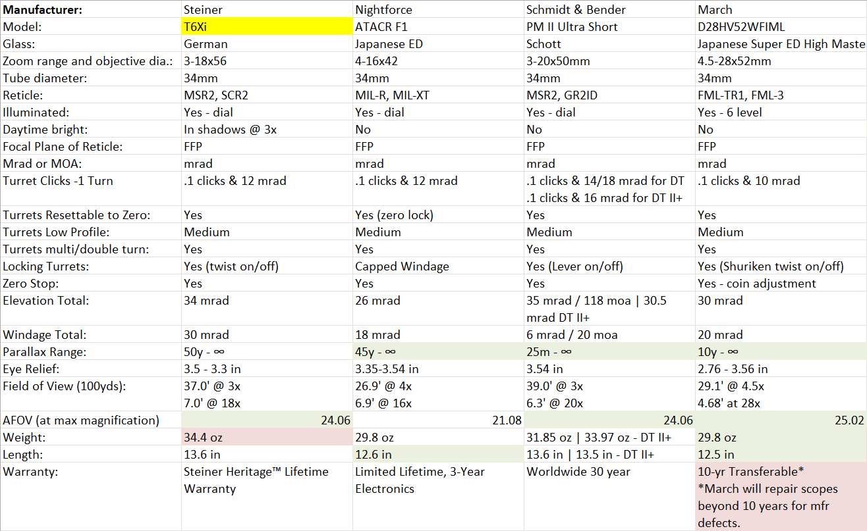Select the 'Japanese ED' glass cell
Viewport: 867px width, 531px height.
(439, 44)
